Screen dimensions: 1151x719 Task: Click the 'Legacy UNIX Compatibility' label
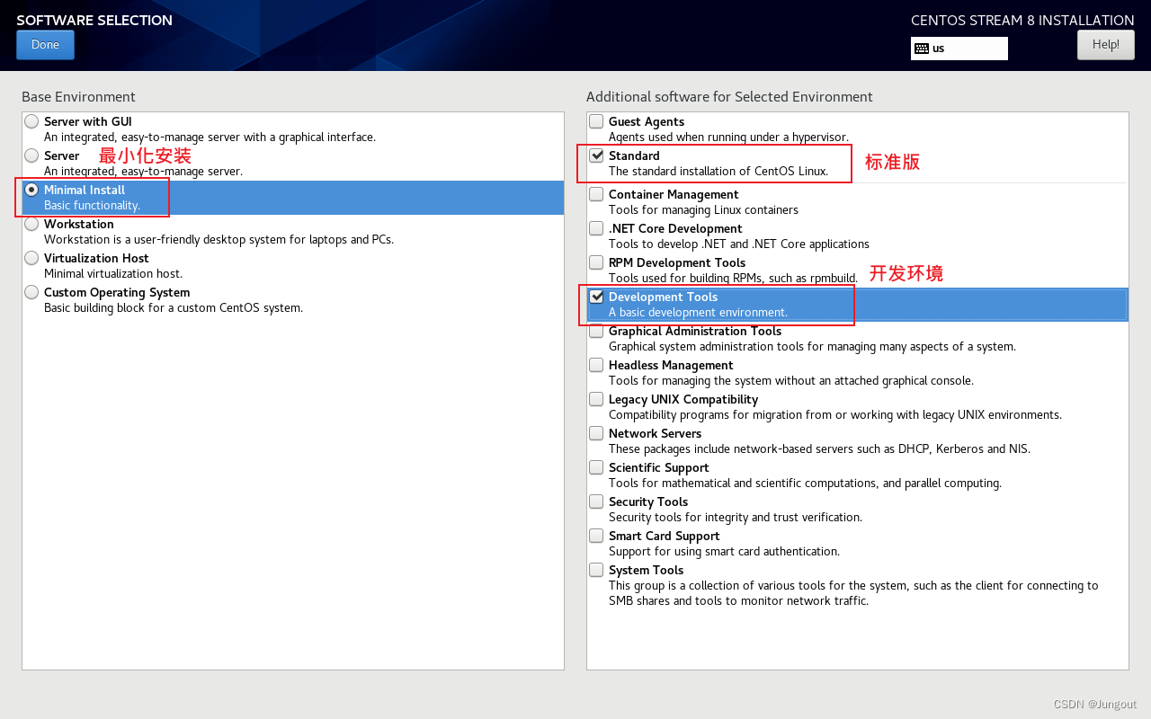coord(683,399)
